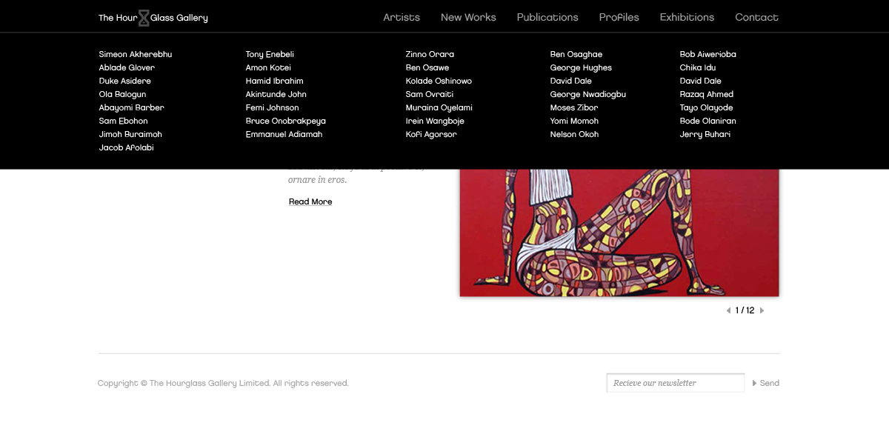Viewport: 889px width, 437px height.
Task: Select artist Femi Johnson
Action: [x=273, y=107]
